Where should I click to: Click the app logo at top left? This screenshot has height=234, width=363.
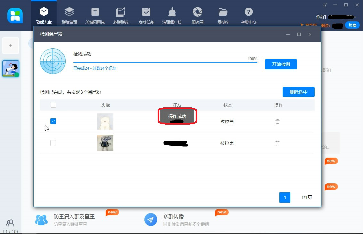click(15, 16)
